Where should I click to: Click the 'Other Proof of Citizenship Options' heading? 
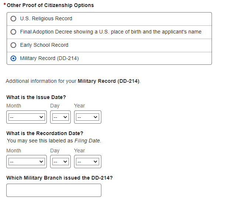[50, 5]
